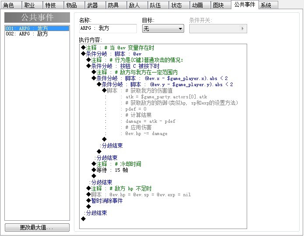Edit the 名称 field containing ARPG : 我方
Image resolution: width=304 pixels, height=236 pixels.
pyautogui.click(x=108, y=28)
